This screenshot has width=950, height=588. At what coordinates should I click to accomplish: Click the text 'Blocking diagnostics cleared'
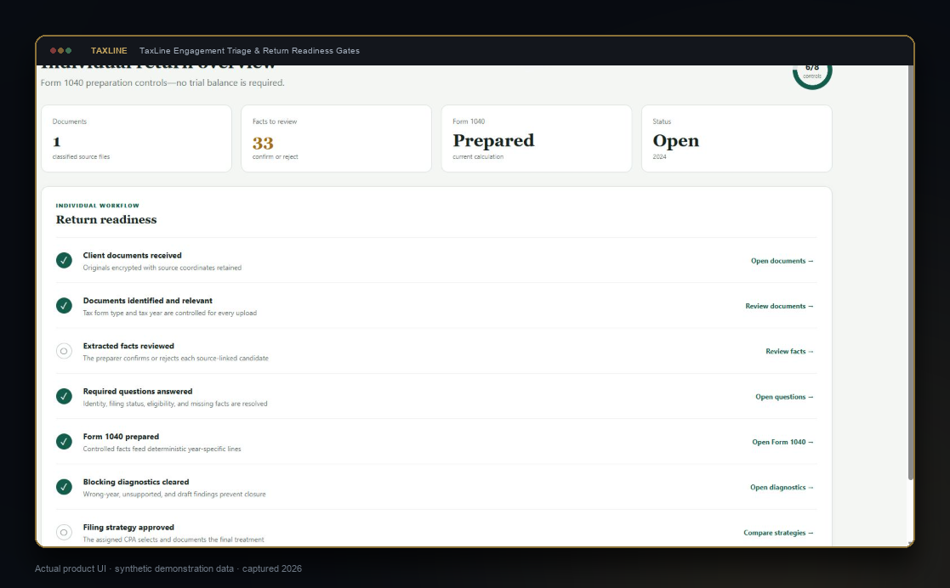click(136, 482)
